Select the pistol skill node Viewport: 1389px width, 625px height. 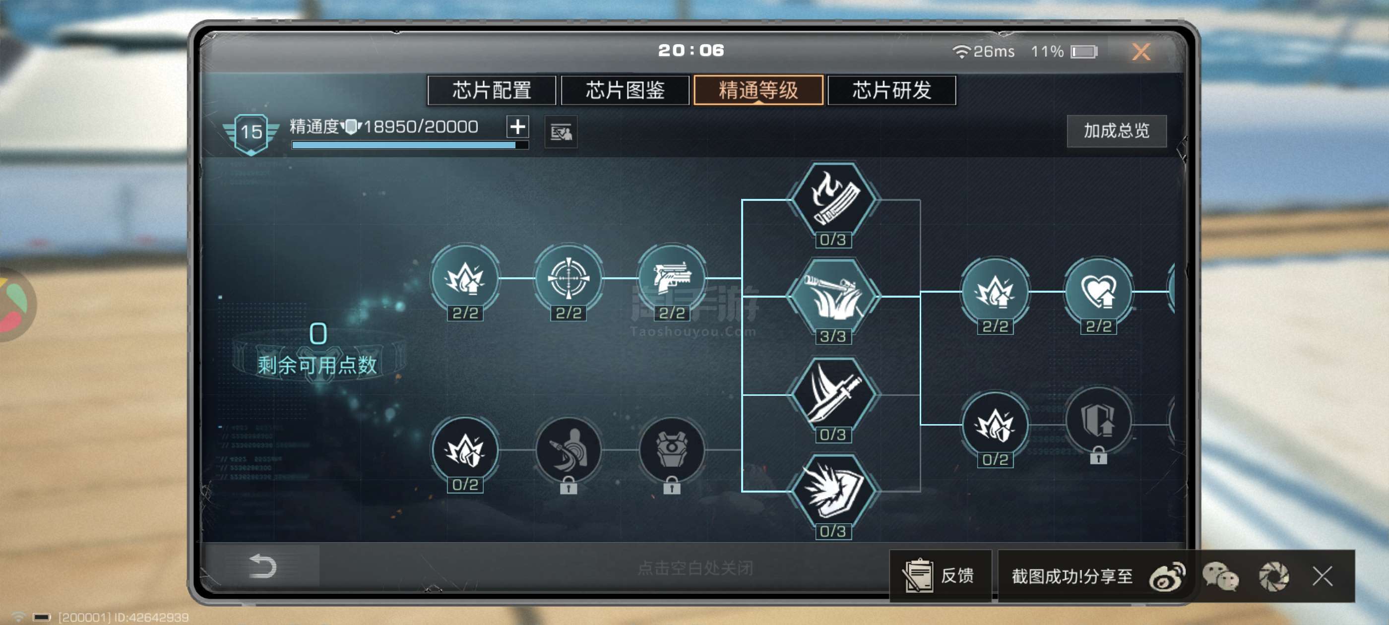[671, 279]
